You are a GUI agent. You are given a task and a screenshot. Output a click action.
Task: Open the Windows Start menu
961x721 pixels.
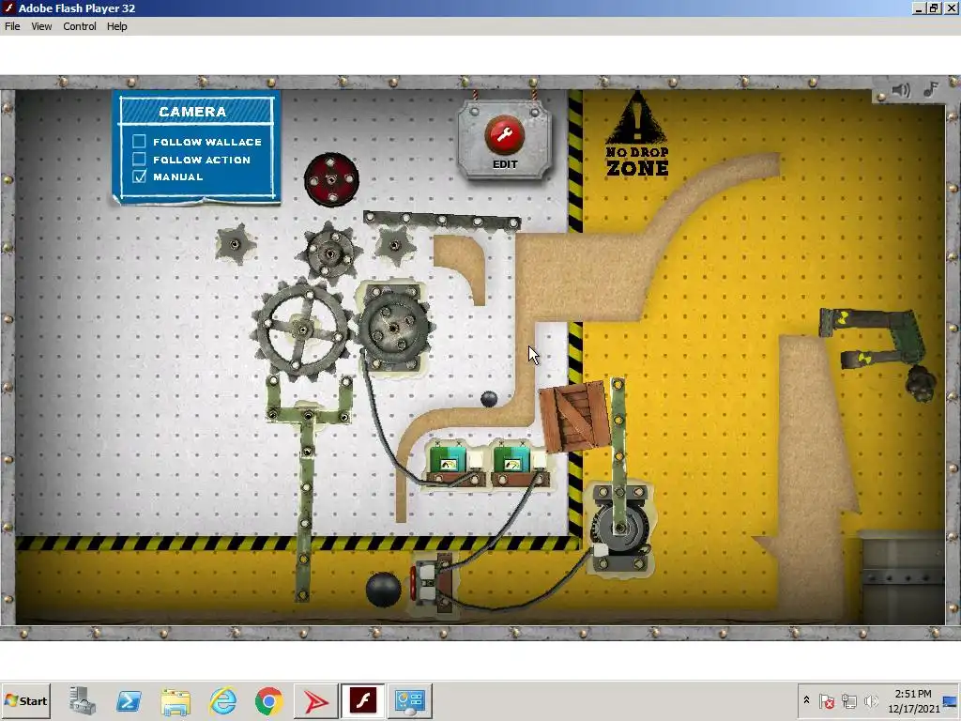coord(25,700)
